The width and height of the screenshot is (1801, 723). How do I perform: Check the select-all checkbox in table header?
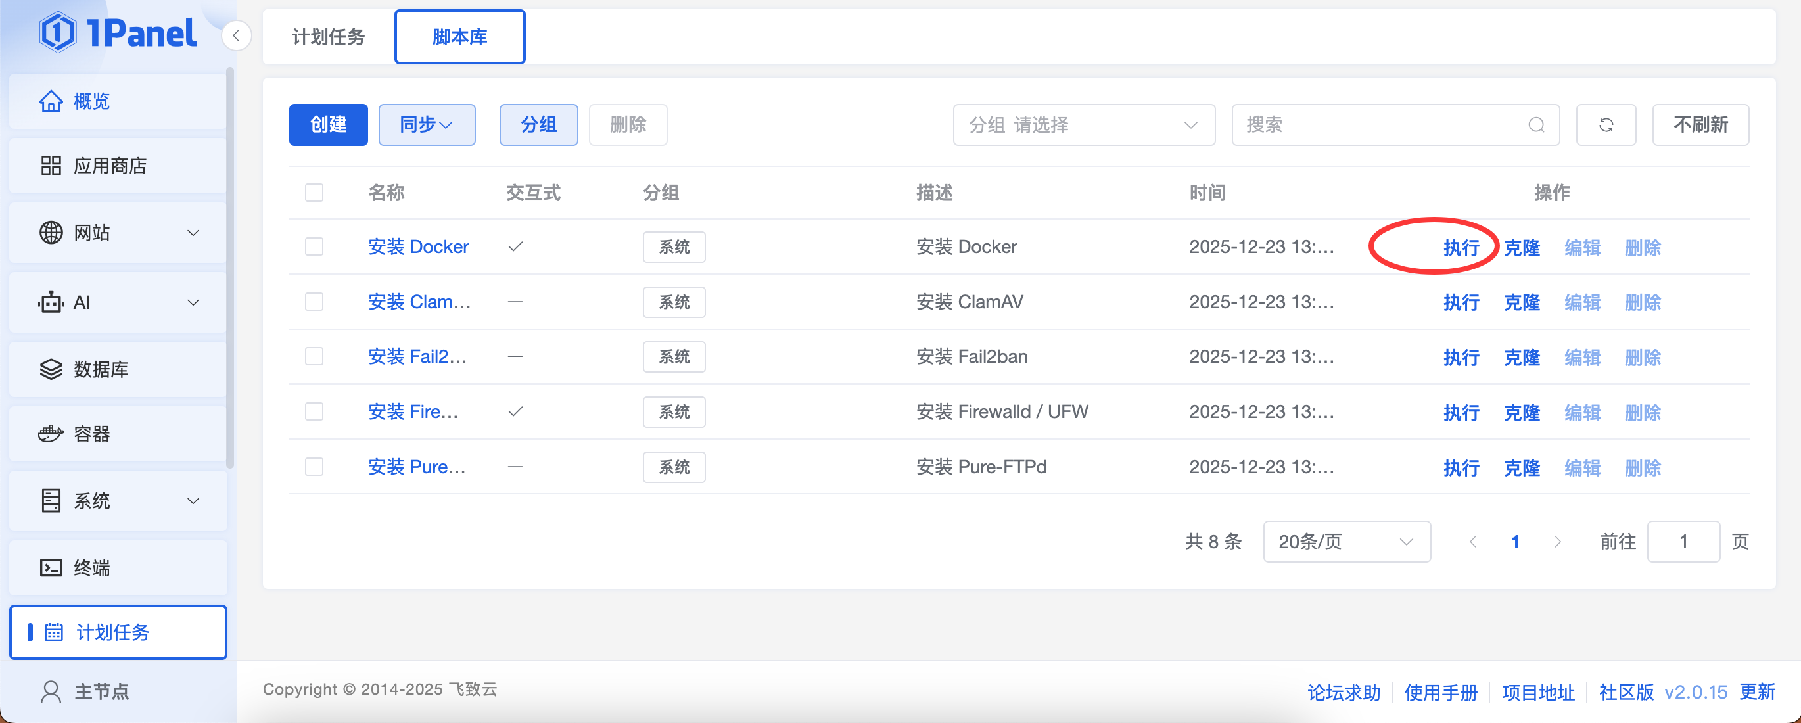tap(314, 193)
